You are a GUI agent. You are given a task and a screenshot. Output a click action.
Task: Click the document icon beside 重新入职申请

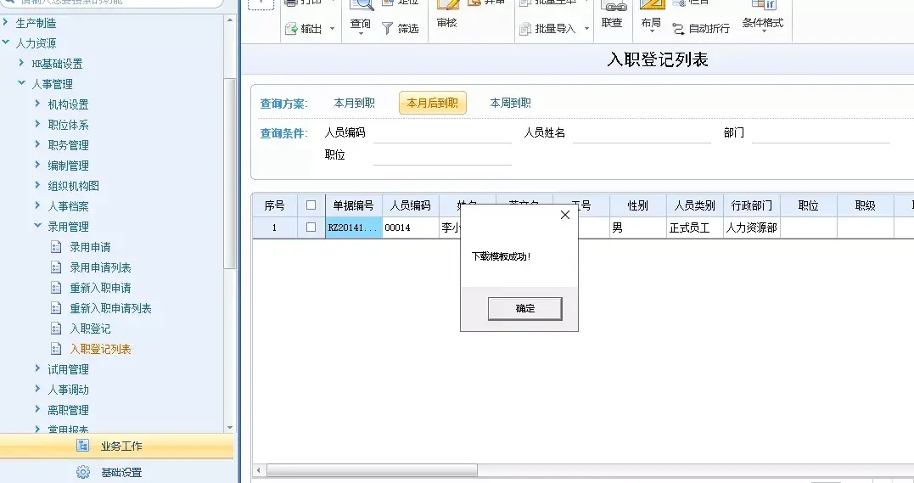(x=56, y=288)
